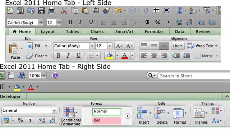The image size is (230, 129).
Task: Apply percent style in formatting toolbar
Action: (157, 22)
